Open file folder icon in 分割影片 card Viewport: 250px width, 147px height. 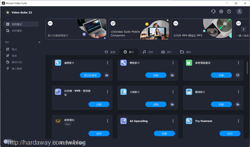pyautogui.click(x=172, y=104)
